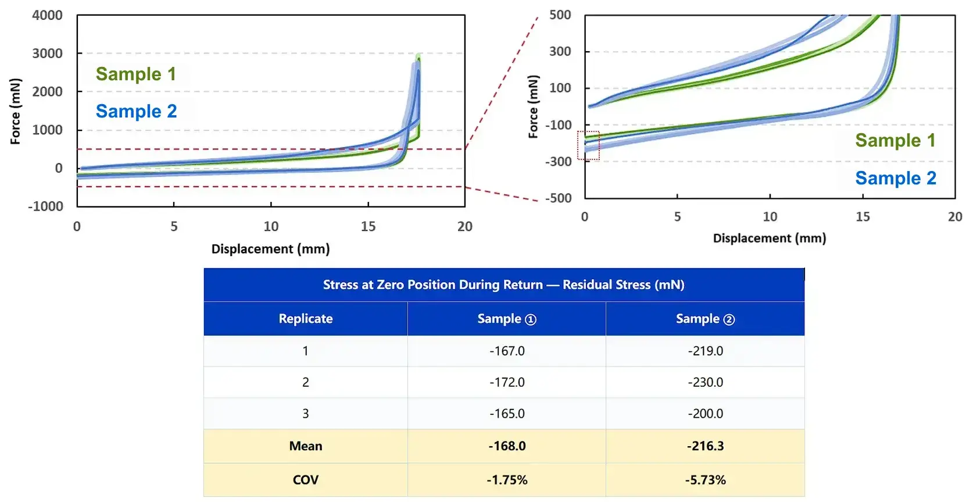Click the 'Sample 2' legend in right chart
973x502 pixels.
(895, 178)
